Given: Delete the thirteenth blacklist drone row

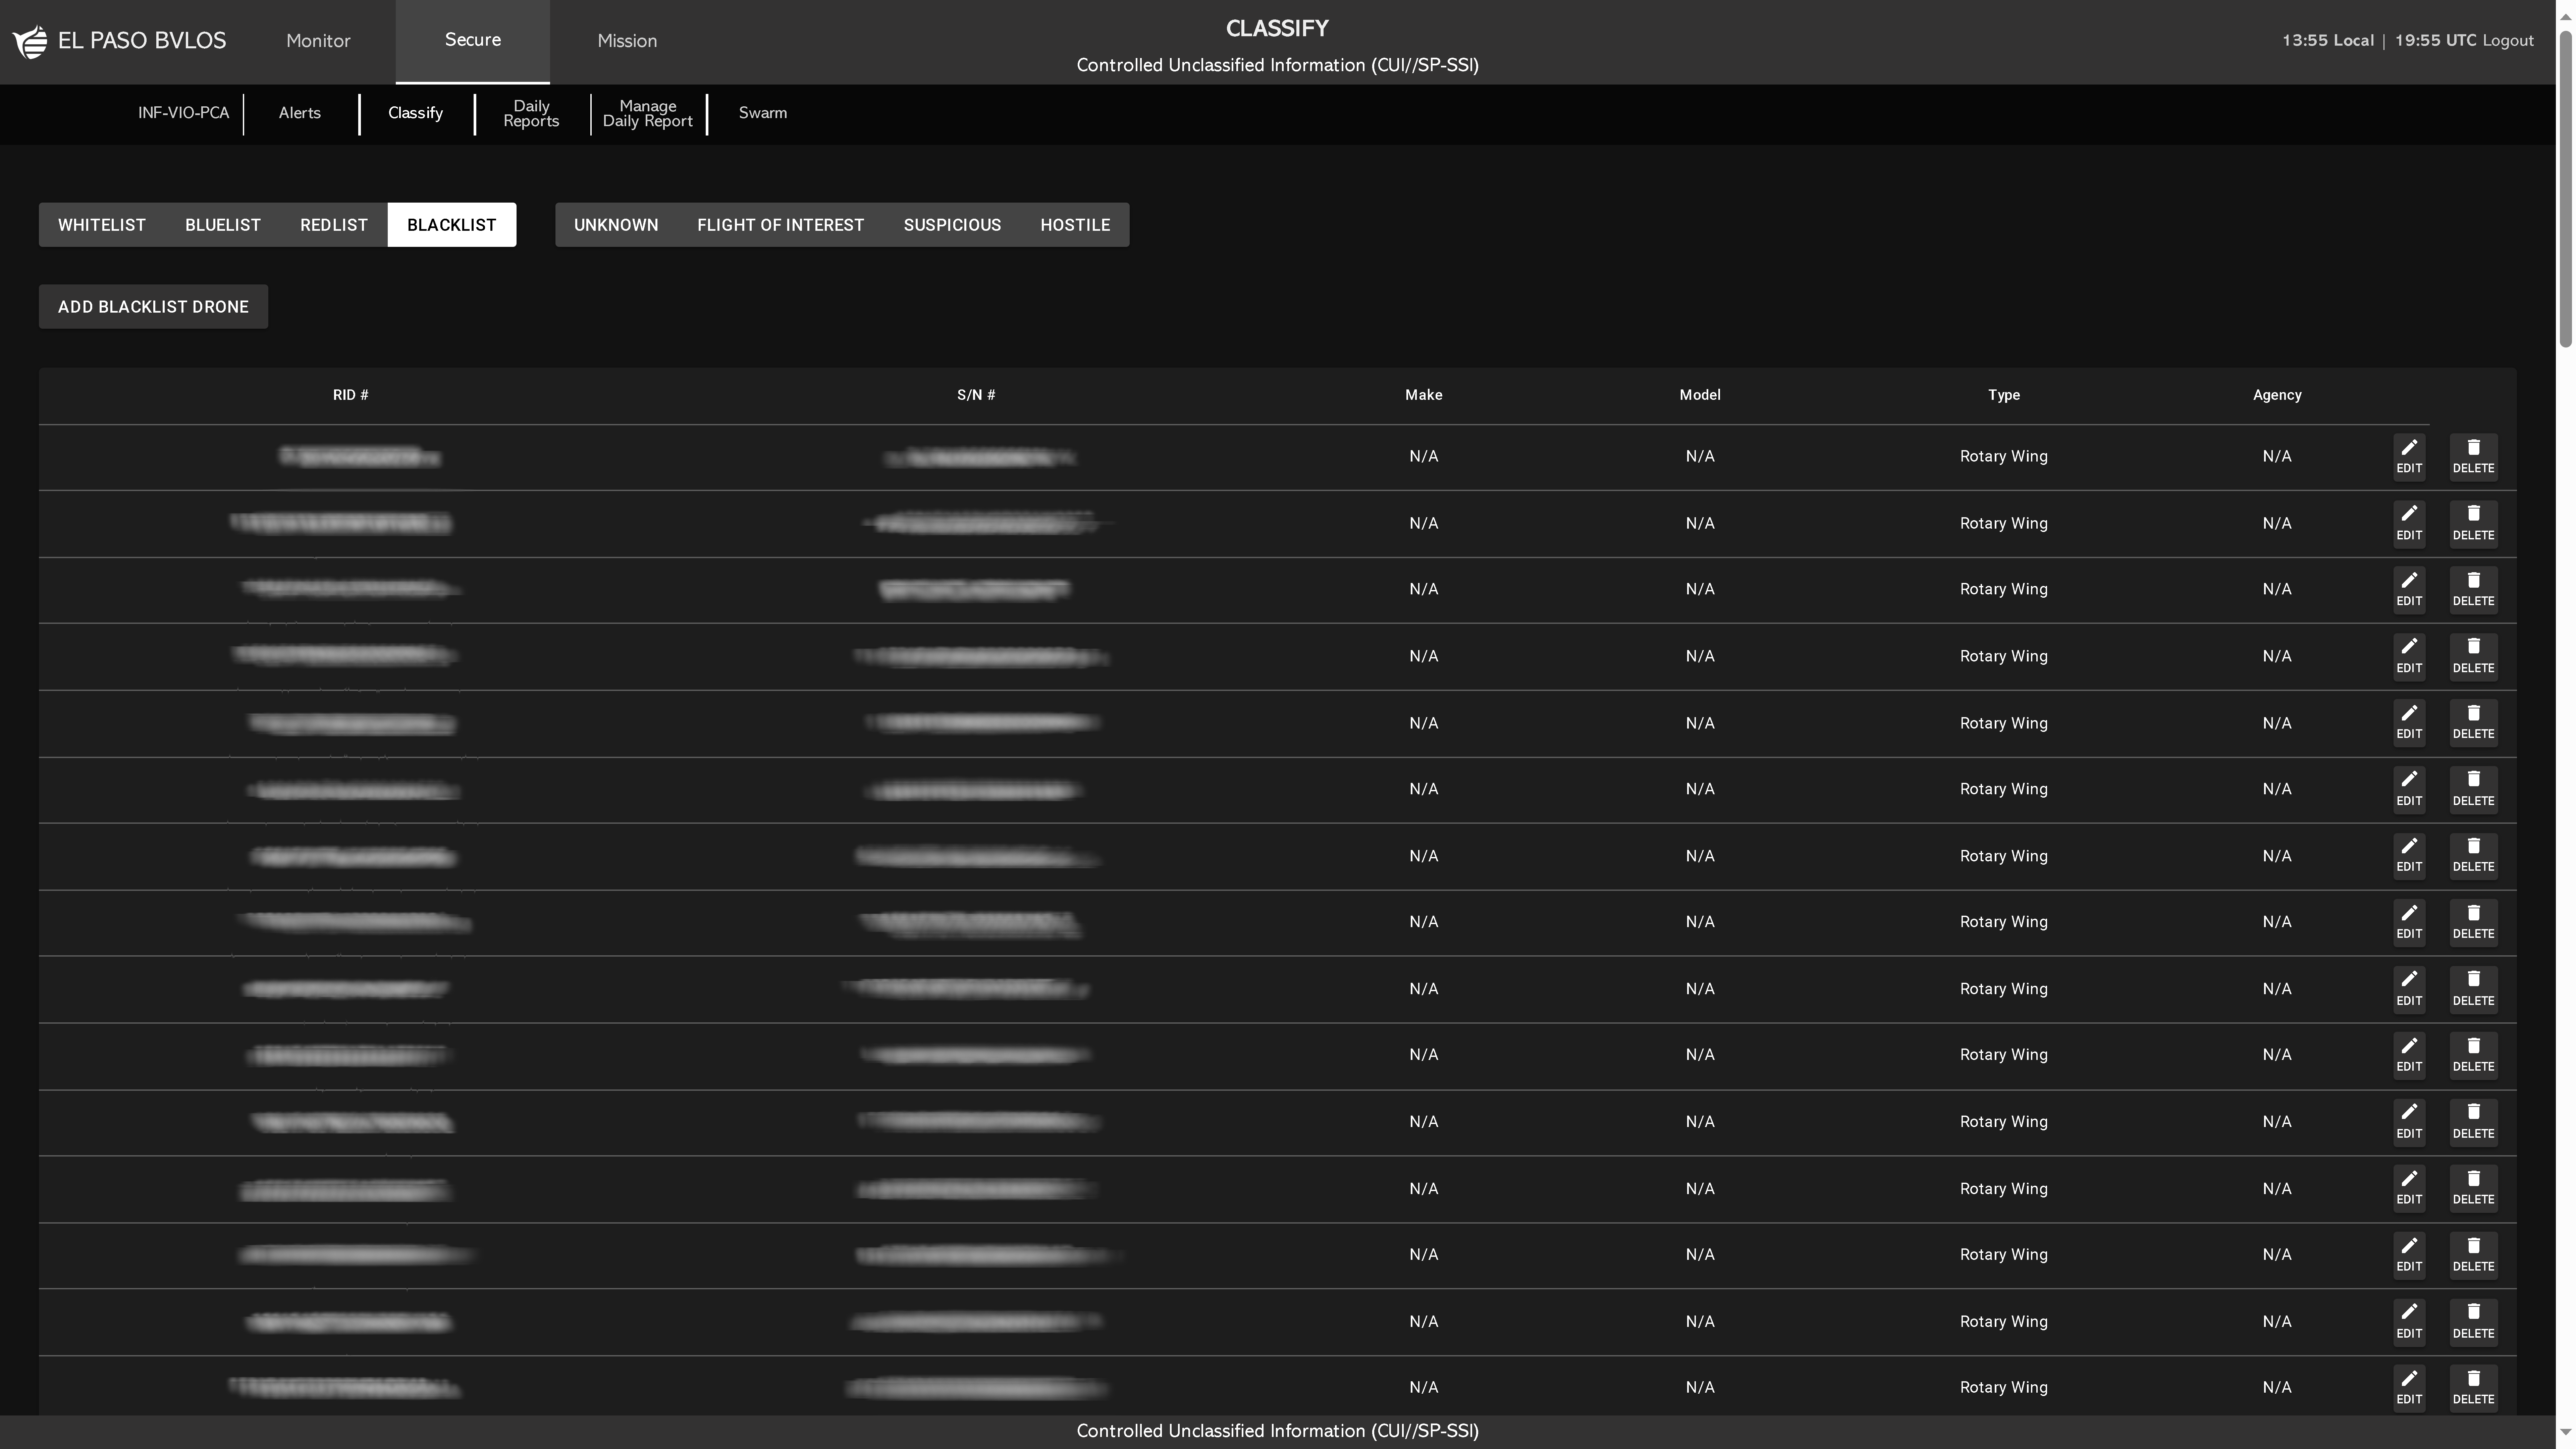Looking at the screenshot, I should (2473, 1256).
